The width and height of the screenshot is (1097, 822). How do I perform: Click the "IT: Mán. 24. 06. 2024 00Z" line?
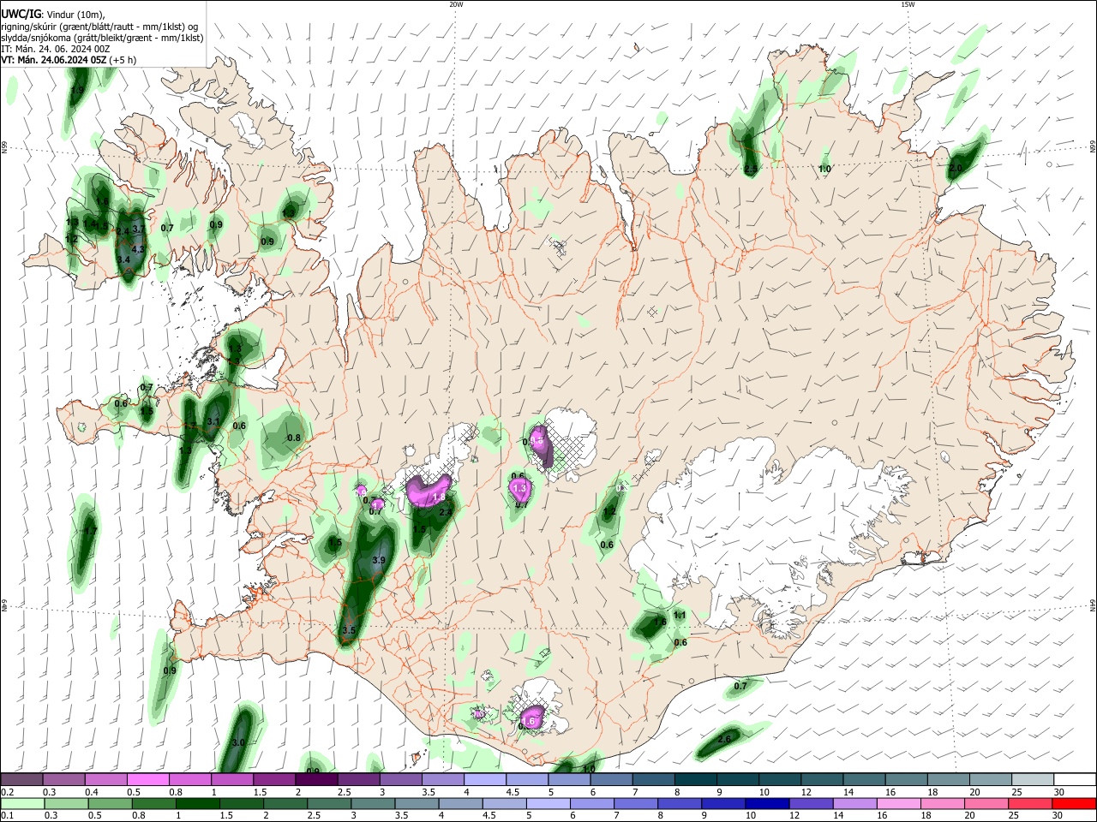click(x=56, y=49)
